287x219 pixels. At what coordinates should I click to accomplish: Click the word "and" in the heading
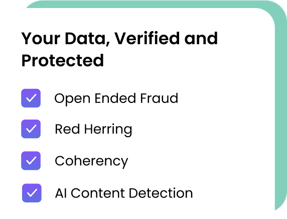pyautogui.click(x=201, y=38)
